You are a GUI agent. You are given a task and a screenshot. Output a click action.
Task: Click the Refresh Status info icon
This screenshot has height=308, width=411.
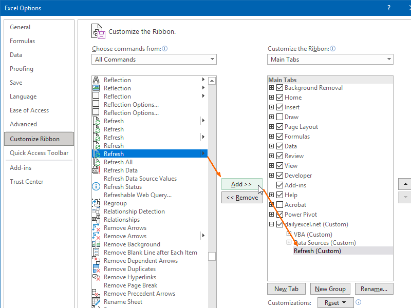pos(96,186)
